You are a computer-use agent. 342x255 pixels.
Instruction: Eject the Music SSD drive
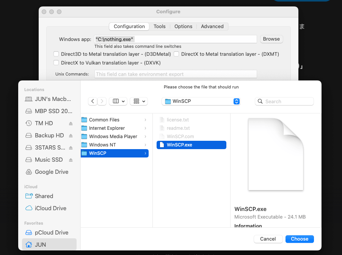71,160
